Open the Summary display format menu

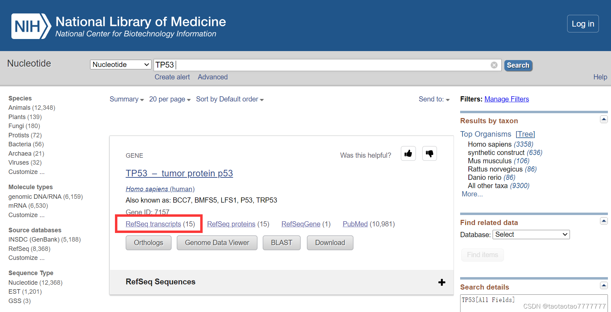click(x=127, y=99)
